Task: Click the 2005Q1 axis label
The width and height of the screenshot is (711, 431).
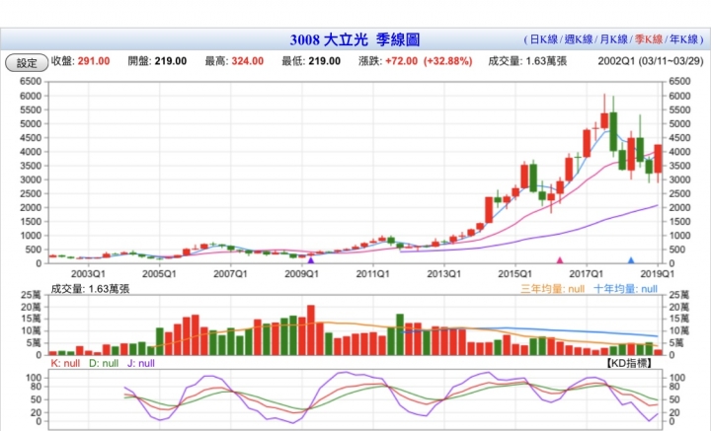Action: (159, 274)
